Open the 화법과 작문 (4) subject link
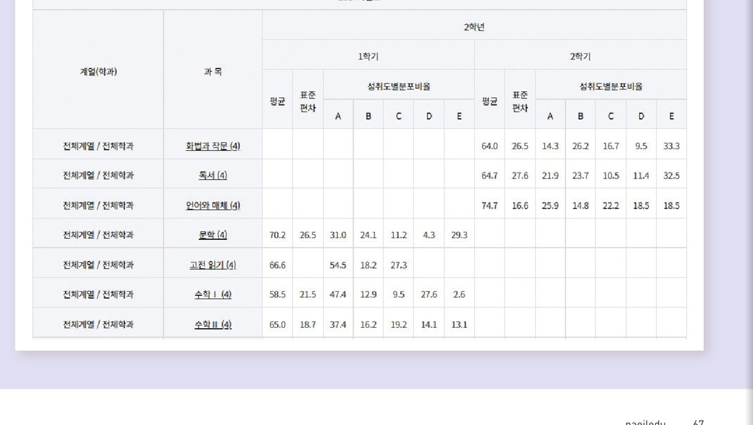 (213, 146)
